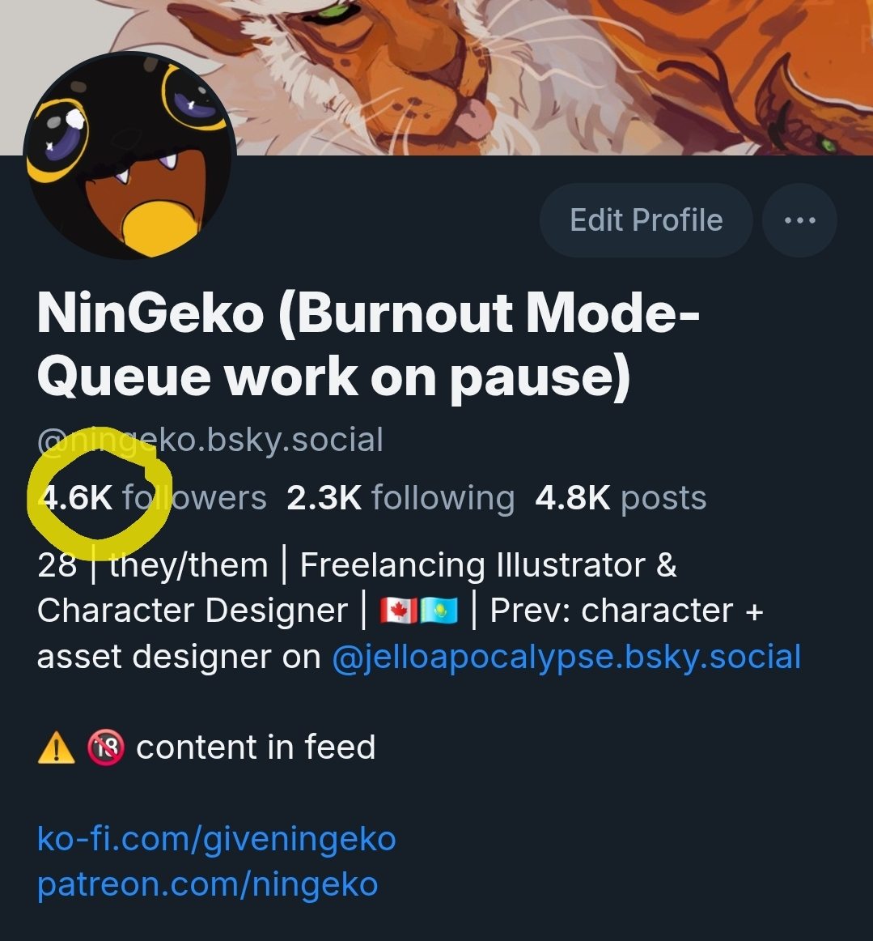View the 4.6K followers list
Screen dimensions: 873x941
(152, 498)
